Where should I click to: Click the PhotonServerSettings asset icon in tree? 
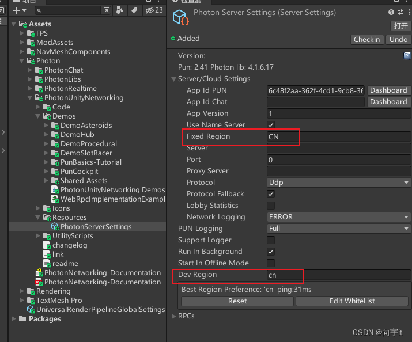55,226
